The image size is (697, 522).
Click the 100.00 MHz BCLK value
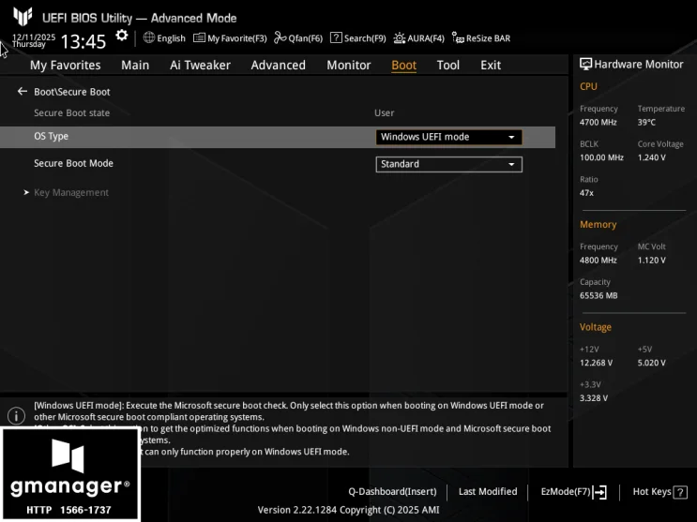[601, 157]
